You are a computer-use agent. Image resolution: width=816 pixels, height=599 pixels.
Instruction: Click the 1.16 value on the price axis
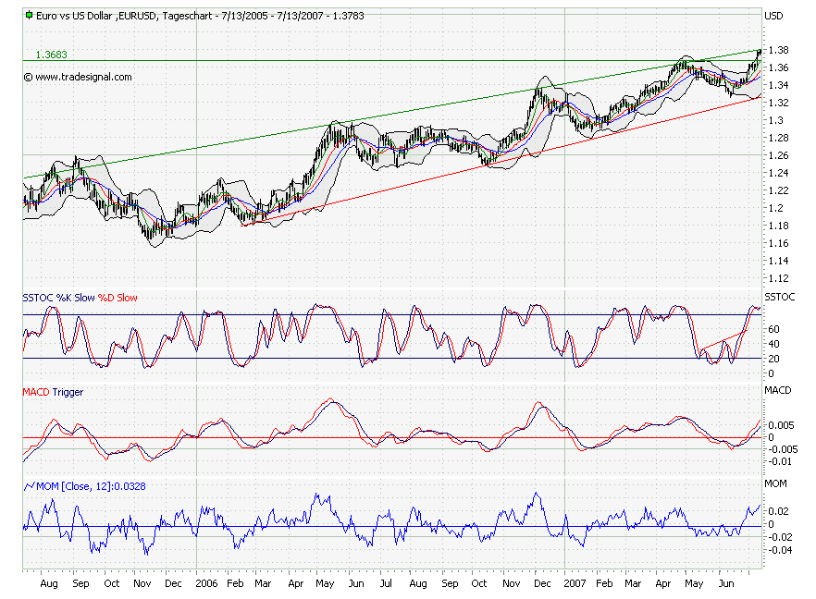coord(778,243)
